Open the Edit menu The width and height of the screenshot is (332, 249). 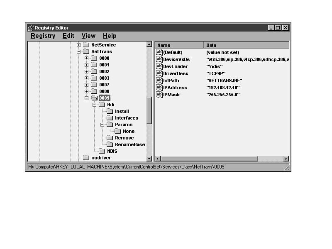(x=68, y=36)
